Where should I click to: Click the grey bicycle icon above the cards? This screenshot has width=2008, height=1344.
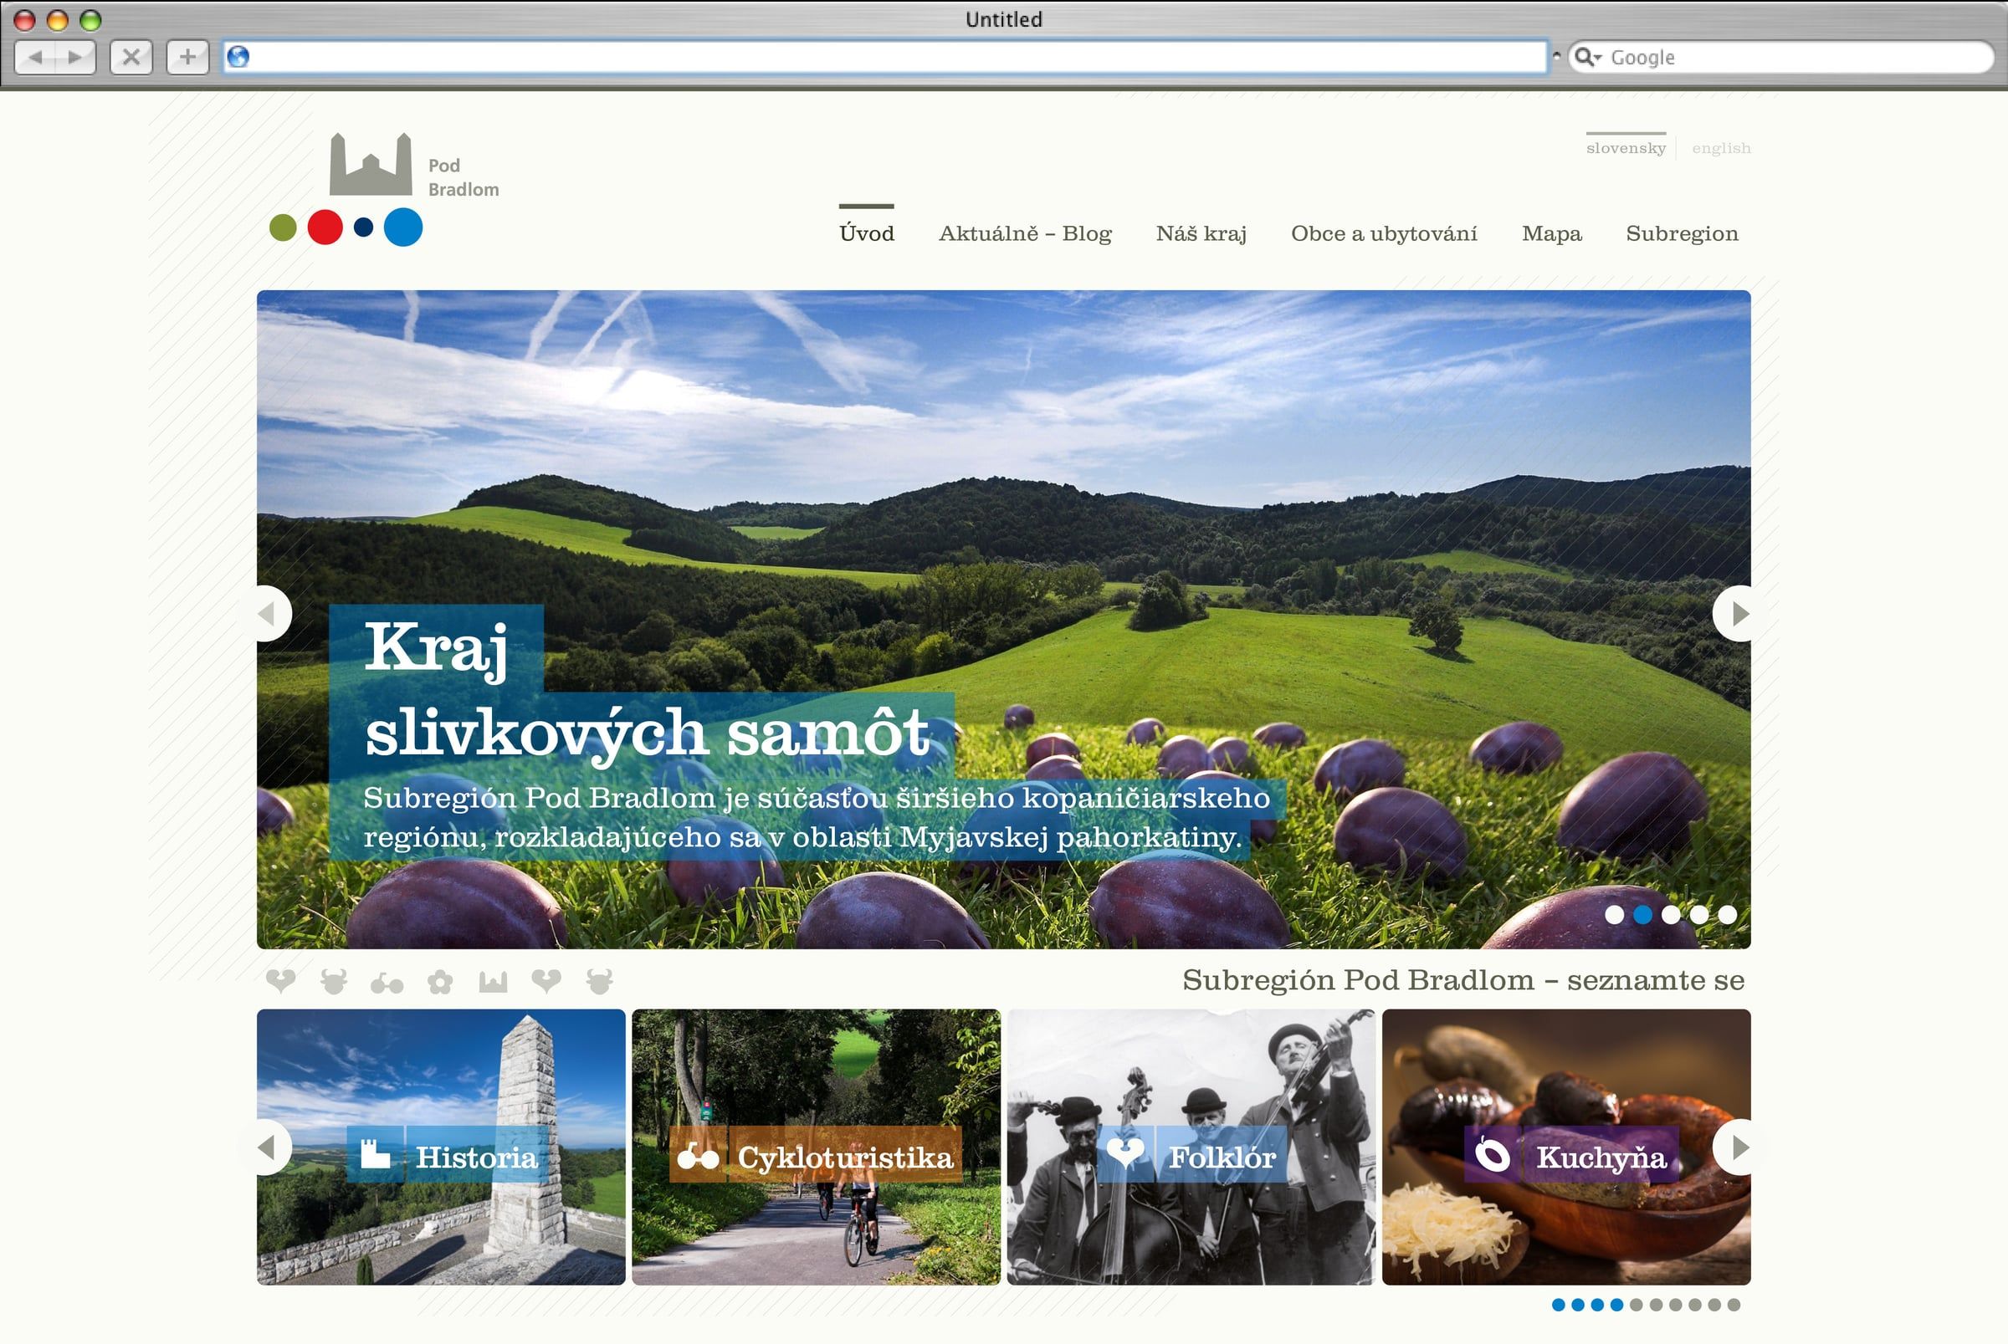click(x=387, y=984)
